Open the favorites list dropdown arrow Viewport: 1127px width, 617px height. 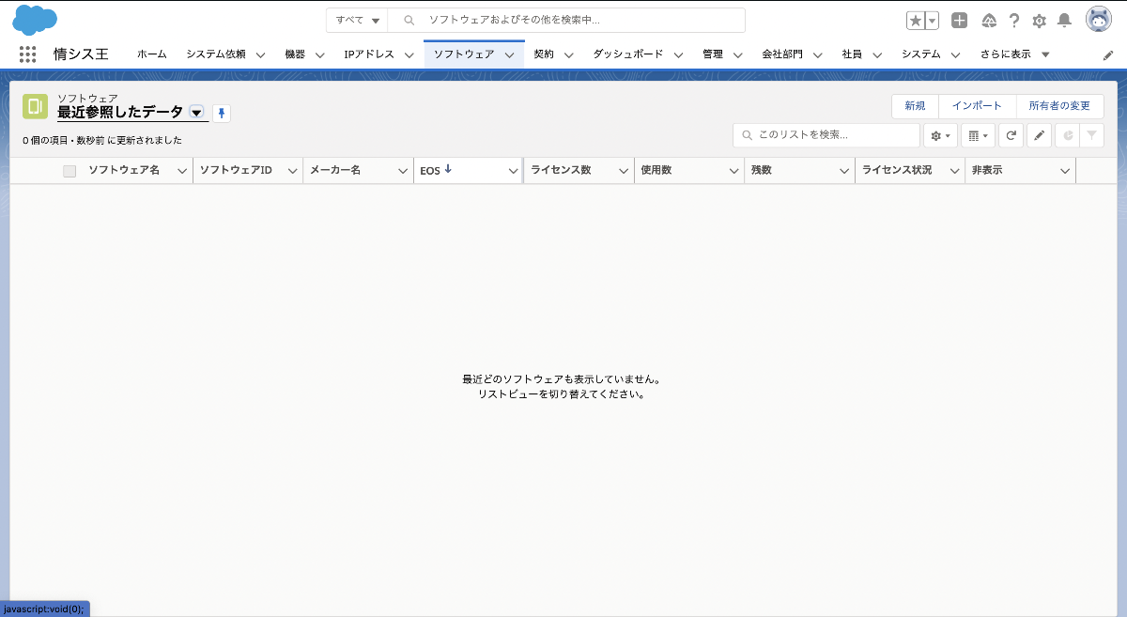point(933,21)
